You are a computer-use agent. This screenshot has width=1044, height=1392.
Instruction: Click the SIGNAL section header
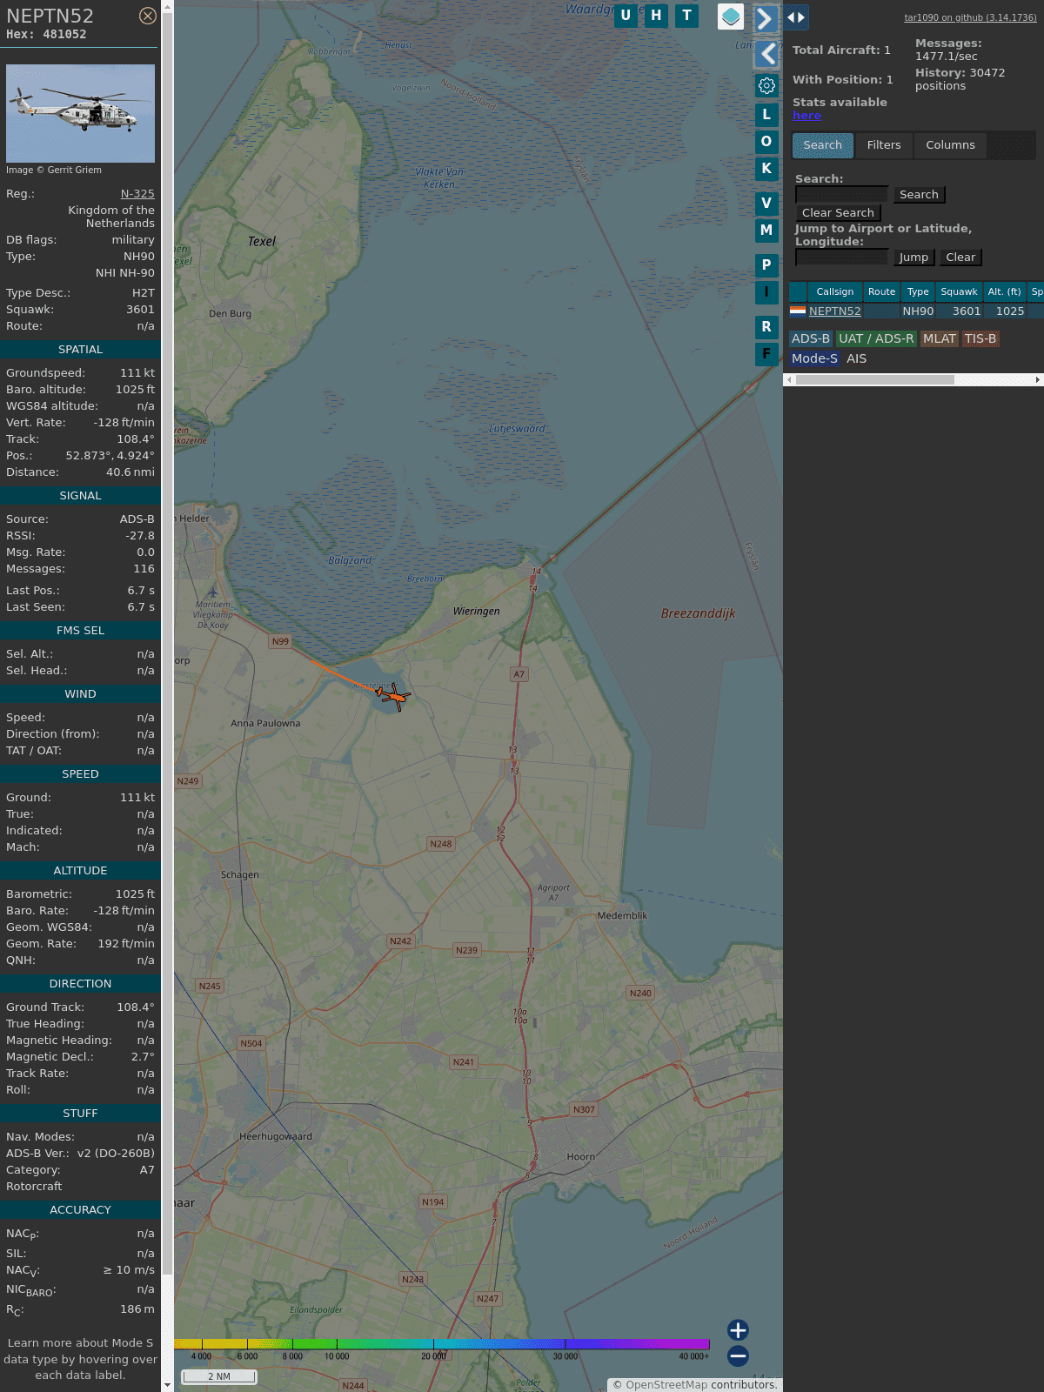tap(80, 496)
